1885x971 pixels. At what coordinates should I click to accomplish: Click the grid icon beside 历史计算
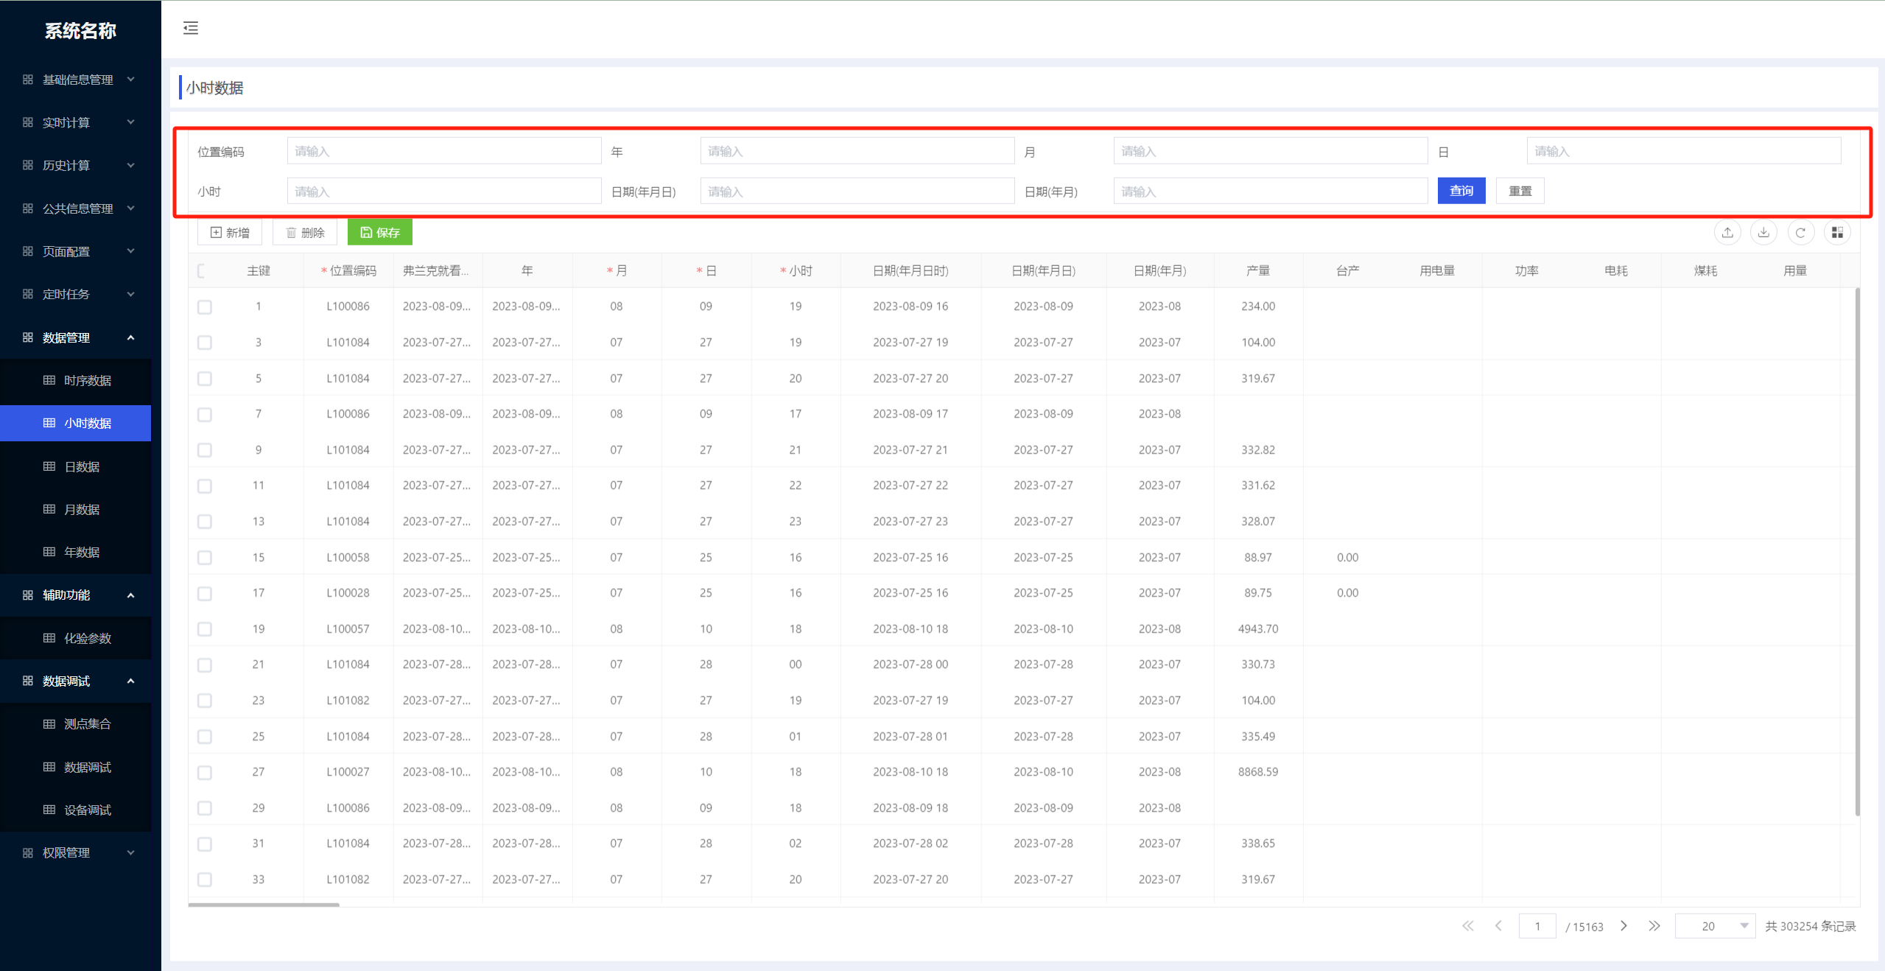28,165
